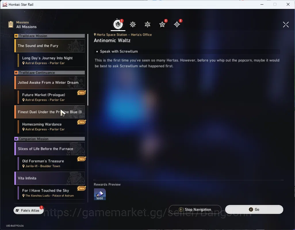
Task: Click the Rewards Preview label
Action: (x=107, y=185)
